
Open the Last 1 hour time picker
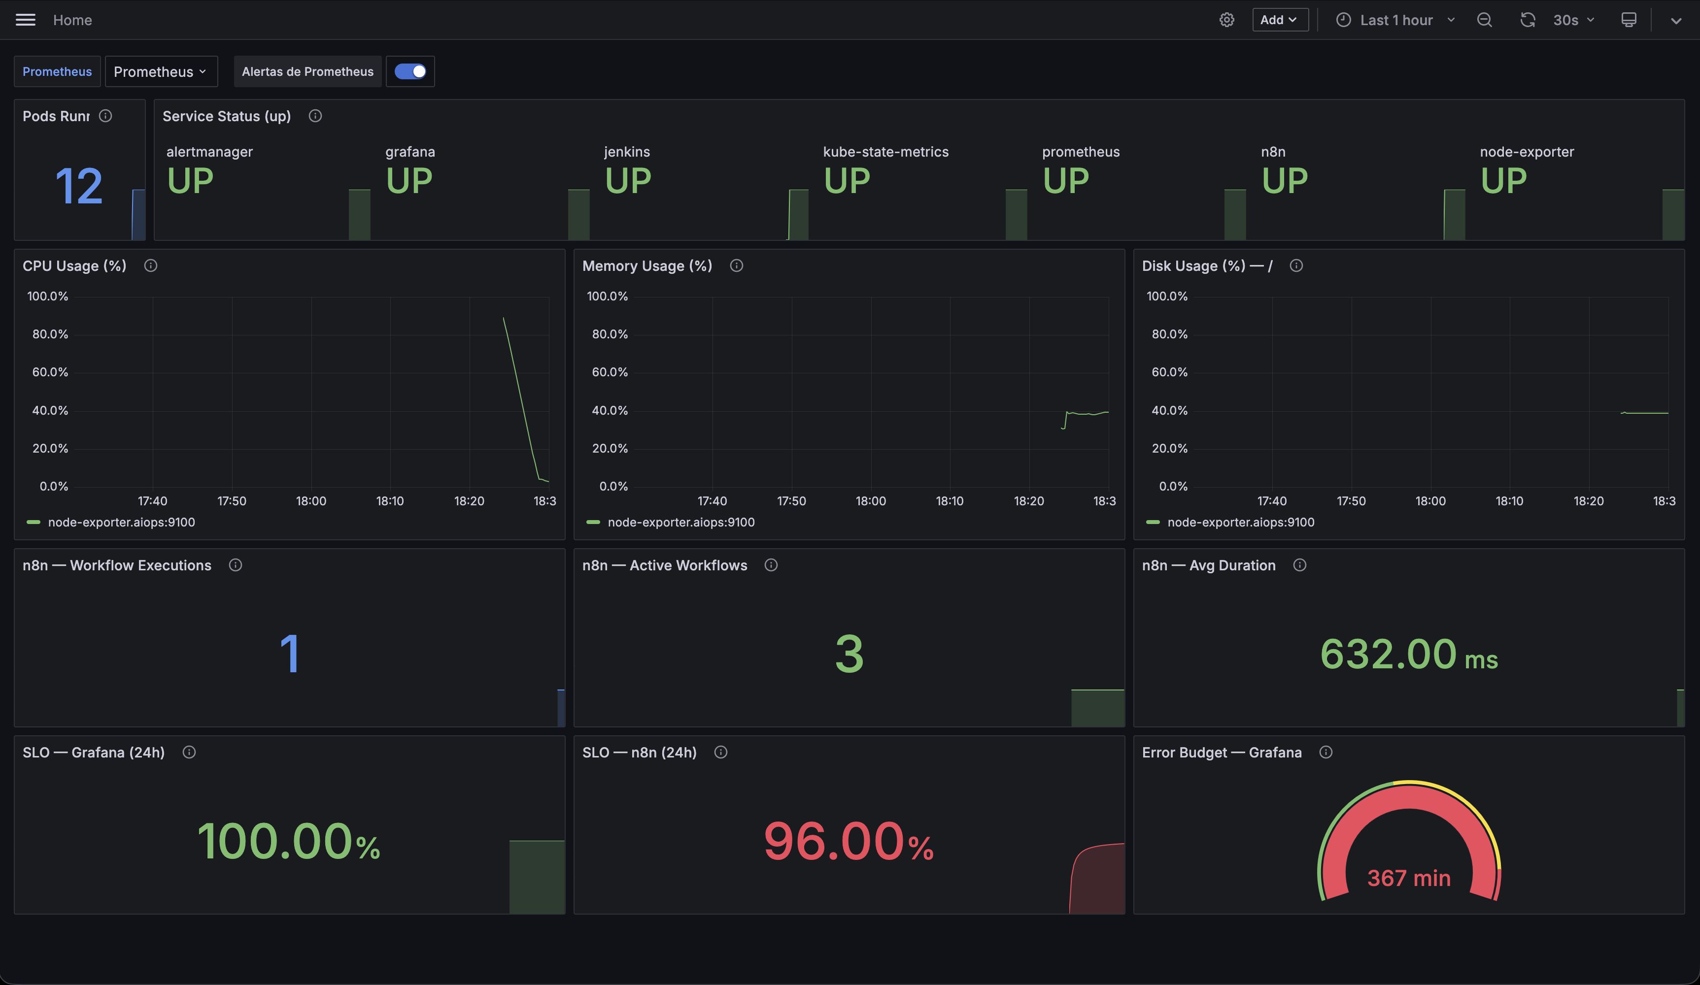click(x=1396, y=20)
